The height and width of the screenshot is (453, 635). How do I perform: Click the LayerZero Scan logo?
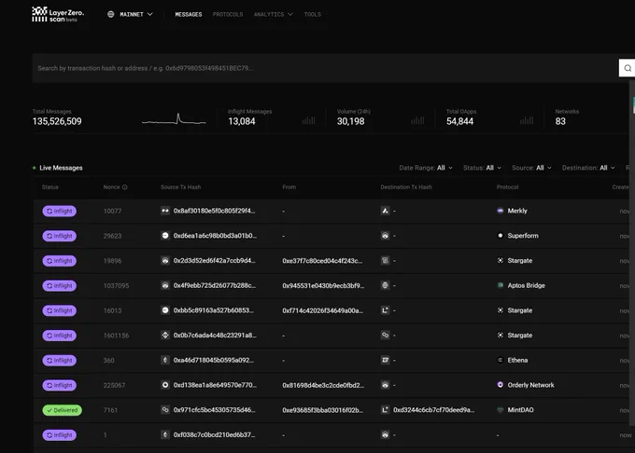click(58, 14)
